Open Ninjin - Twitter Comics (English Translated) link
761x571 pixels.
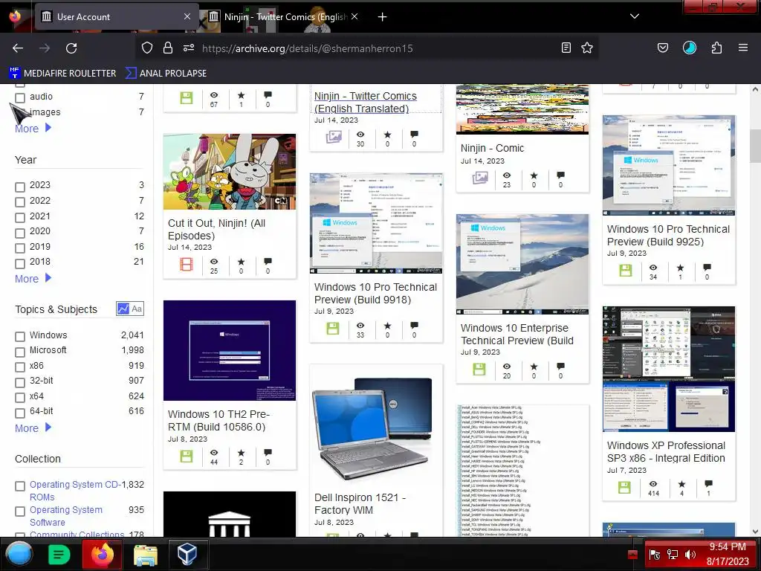[x=366, y=103]
